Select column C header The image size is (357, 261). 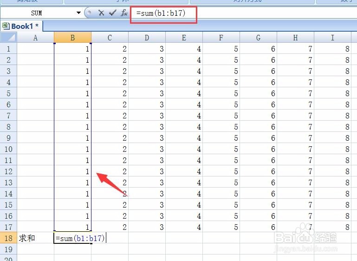coord(110,37)
